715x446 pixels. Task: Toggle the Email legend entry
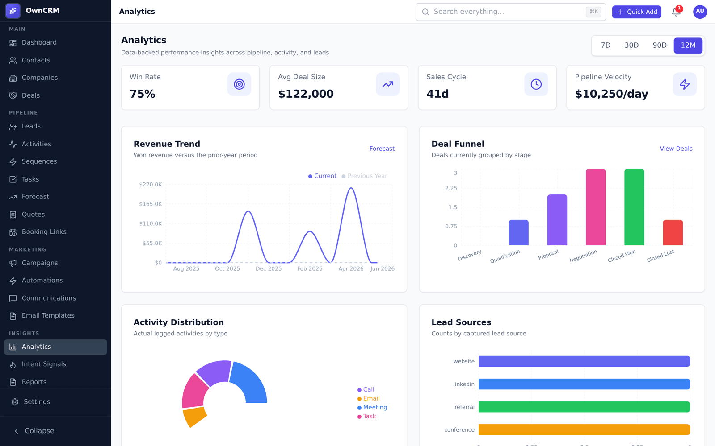[x=368, y=399]
